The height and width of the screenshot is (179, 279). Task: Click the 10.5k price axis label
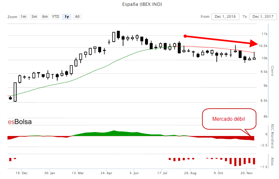pyautogui.click(x=263, y=46)
